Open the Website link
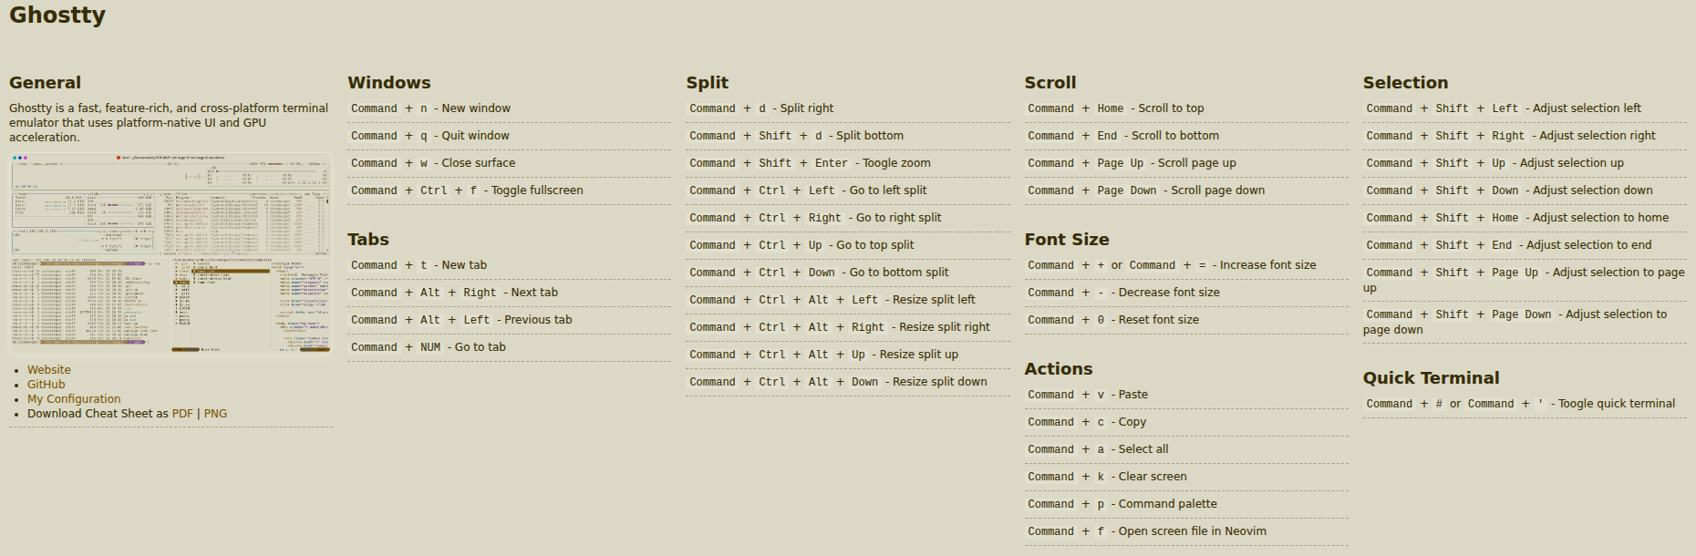This screenshot has height=556, width=1696. [48, 370]
